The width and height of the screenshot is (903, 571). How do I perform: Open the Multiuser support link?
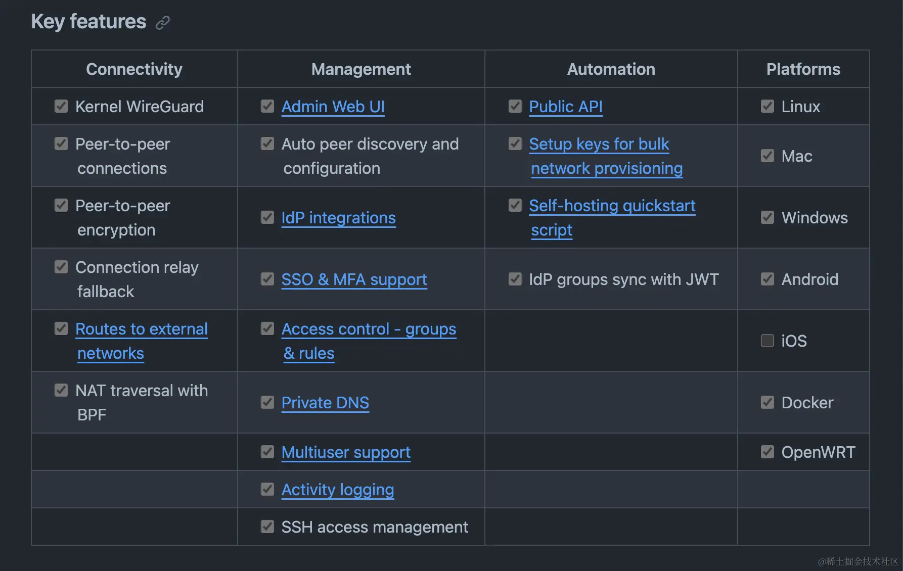(346, 452)
